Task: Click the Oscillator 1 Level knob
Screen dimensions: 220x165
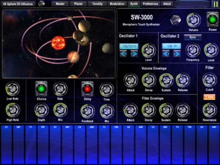Action: click(148, 51)
